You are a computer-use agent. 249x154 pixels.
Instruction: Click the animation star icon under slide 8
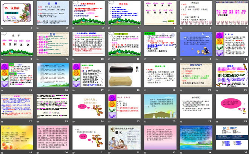[x=2, y=59]
